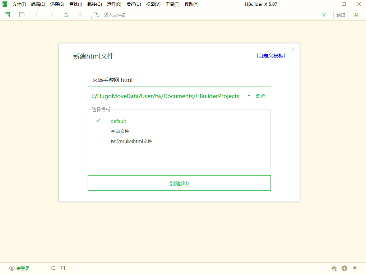Minimize the HBuilder X window

(329, 4)
